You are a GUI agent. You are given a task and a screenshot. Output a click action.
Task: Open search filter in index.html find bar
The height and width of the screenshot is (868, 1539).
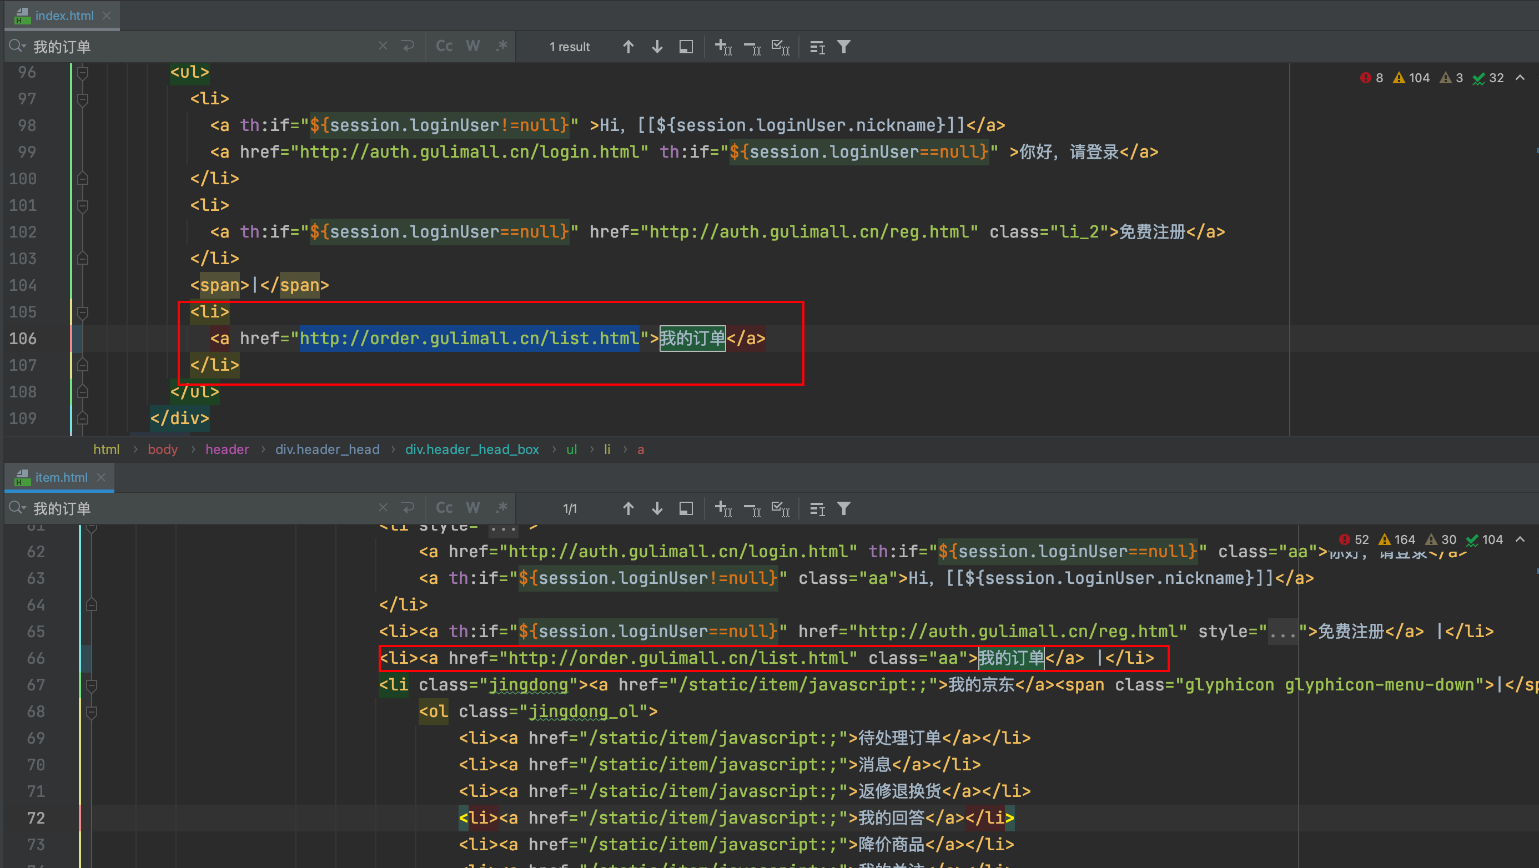(843, 47)
